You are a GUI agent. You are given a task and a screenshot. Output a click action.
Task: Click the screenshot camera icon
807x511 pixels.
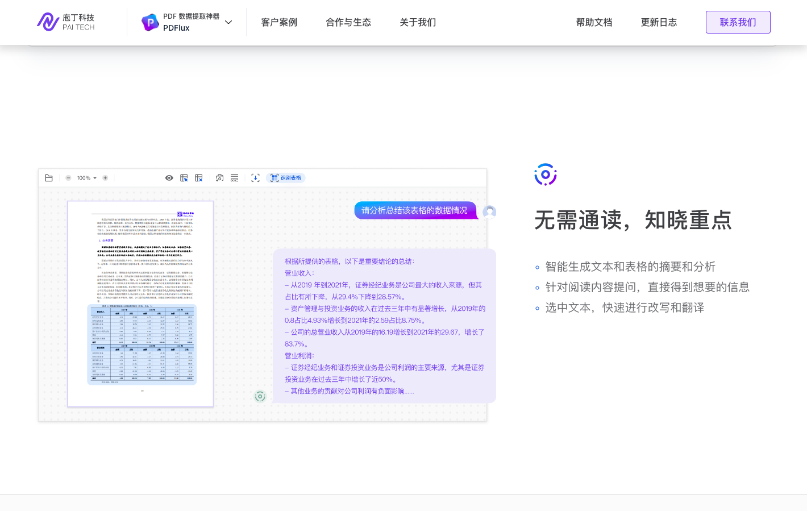tap(219, 178)
